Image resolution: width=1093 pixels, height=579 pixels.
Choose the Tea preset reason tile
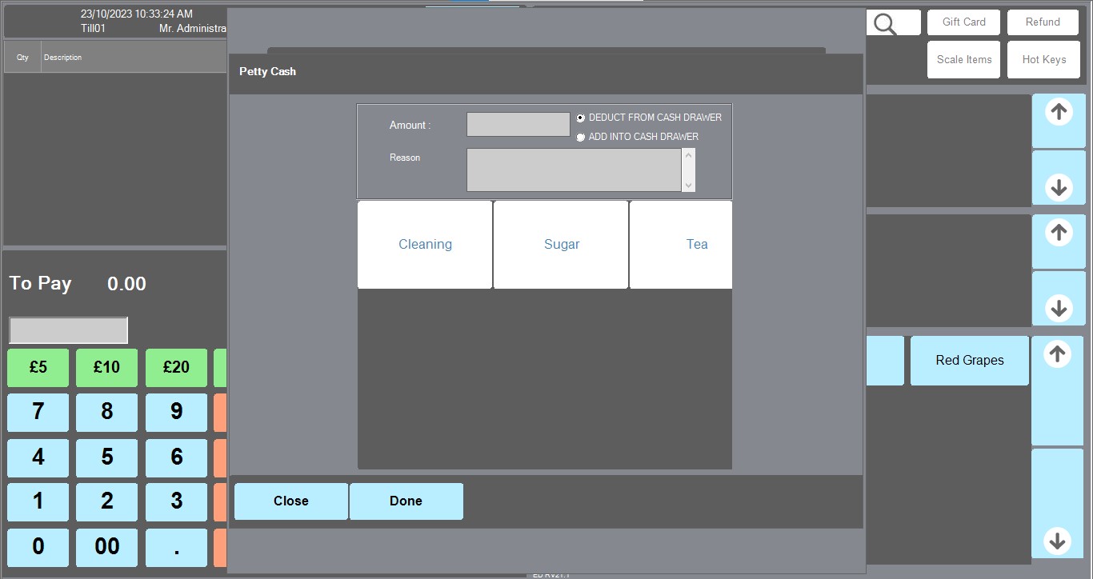pos(682,245)
